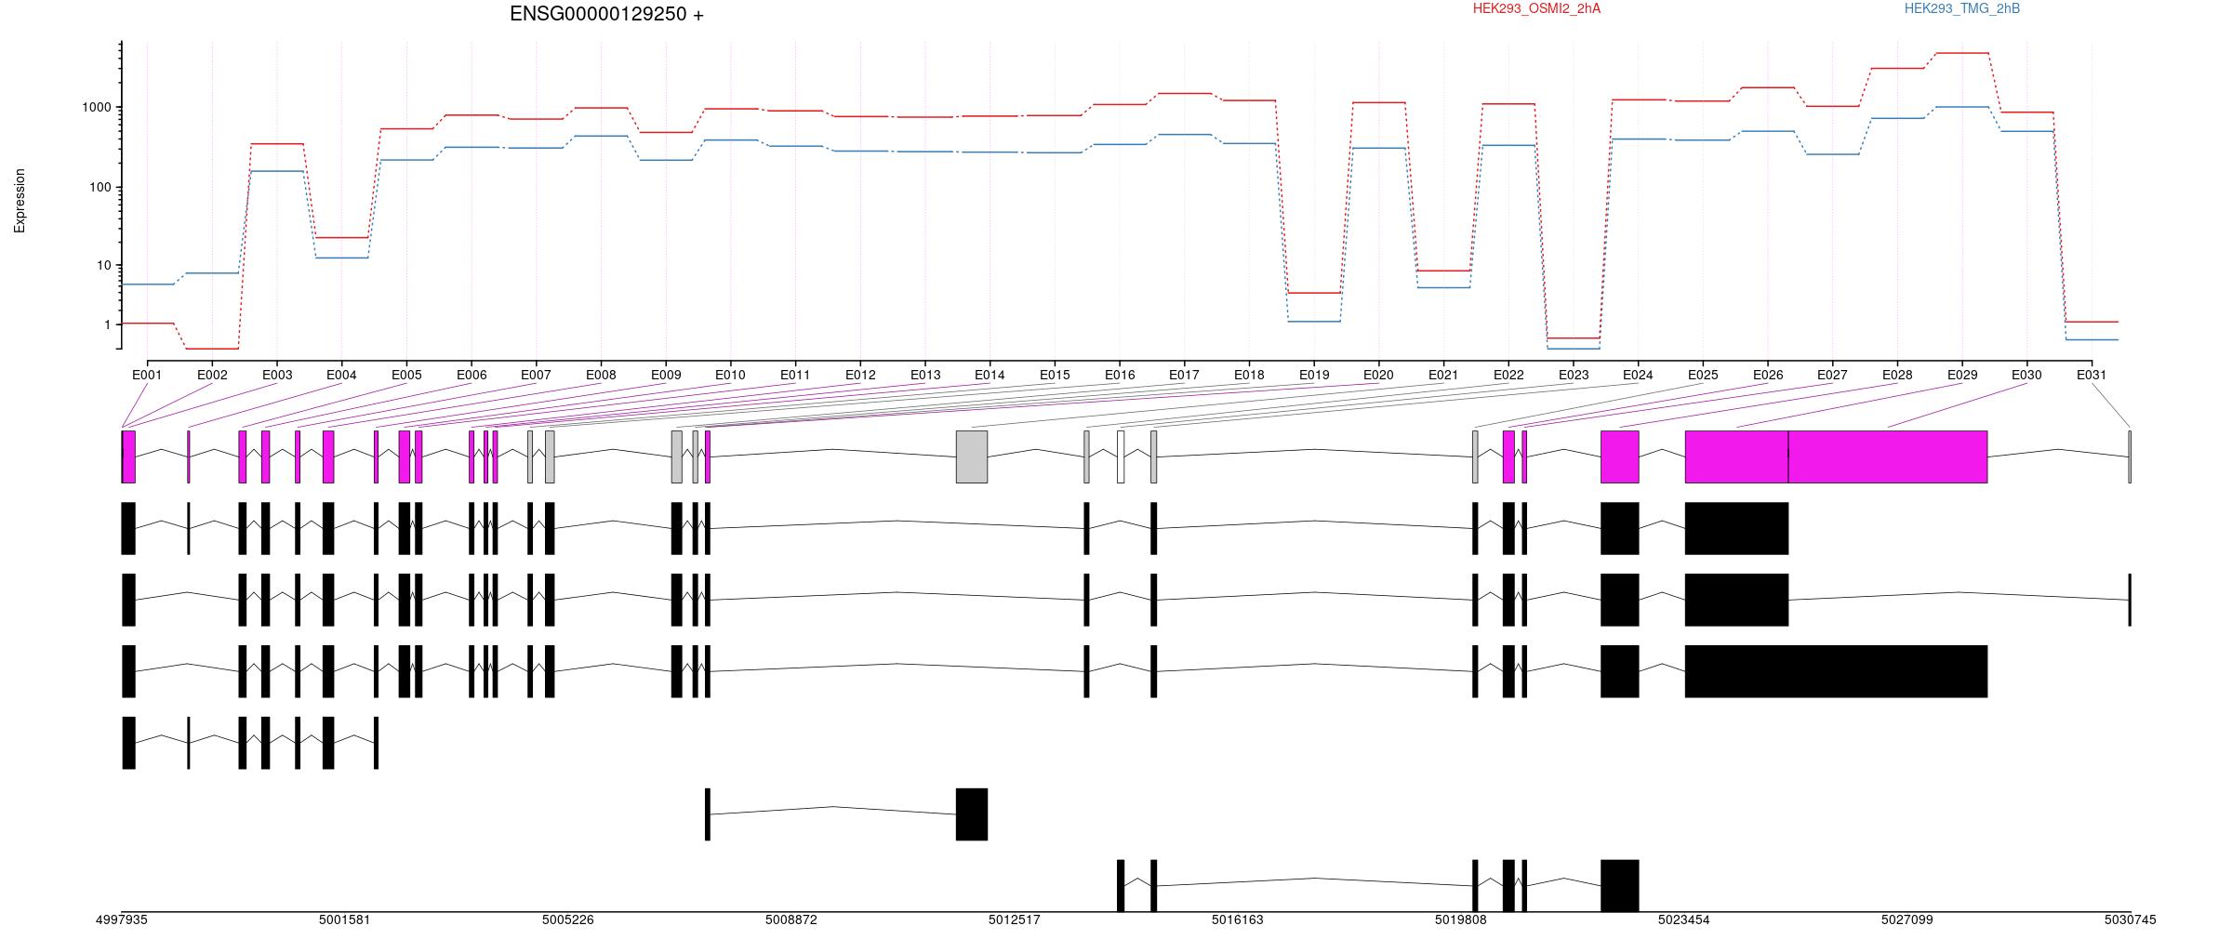The width and height of the screenshot is (2232, 939).
Task: Select genomic coordinate 5008872
Action: click(791, 920)
